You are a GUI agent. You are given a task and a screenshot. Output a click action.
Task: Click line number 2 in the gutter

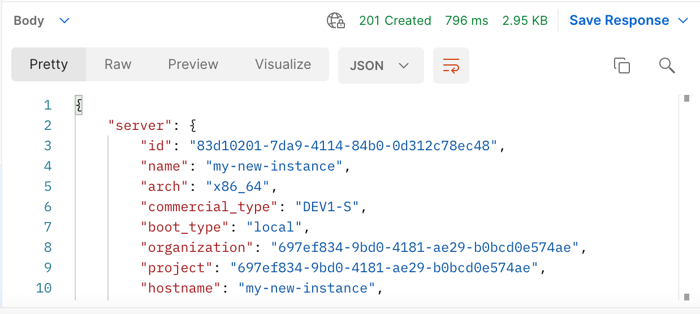coord(47,125)
